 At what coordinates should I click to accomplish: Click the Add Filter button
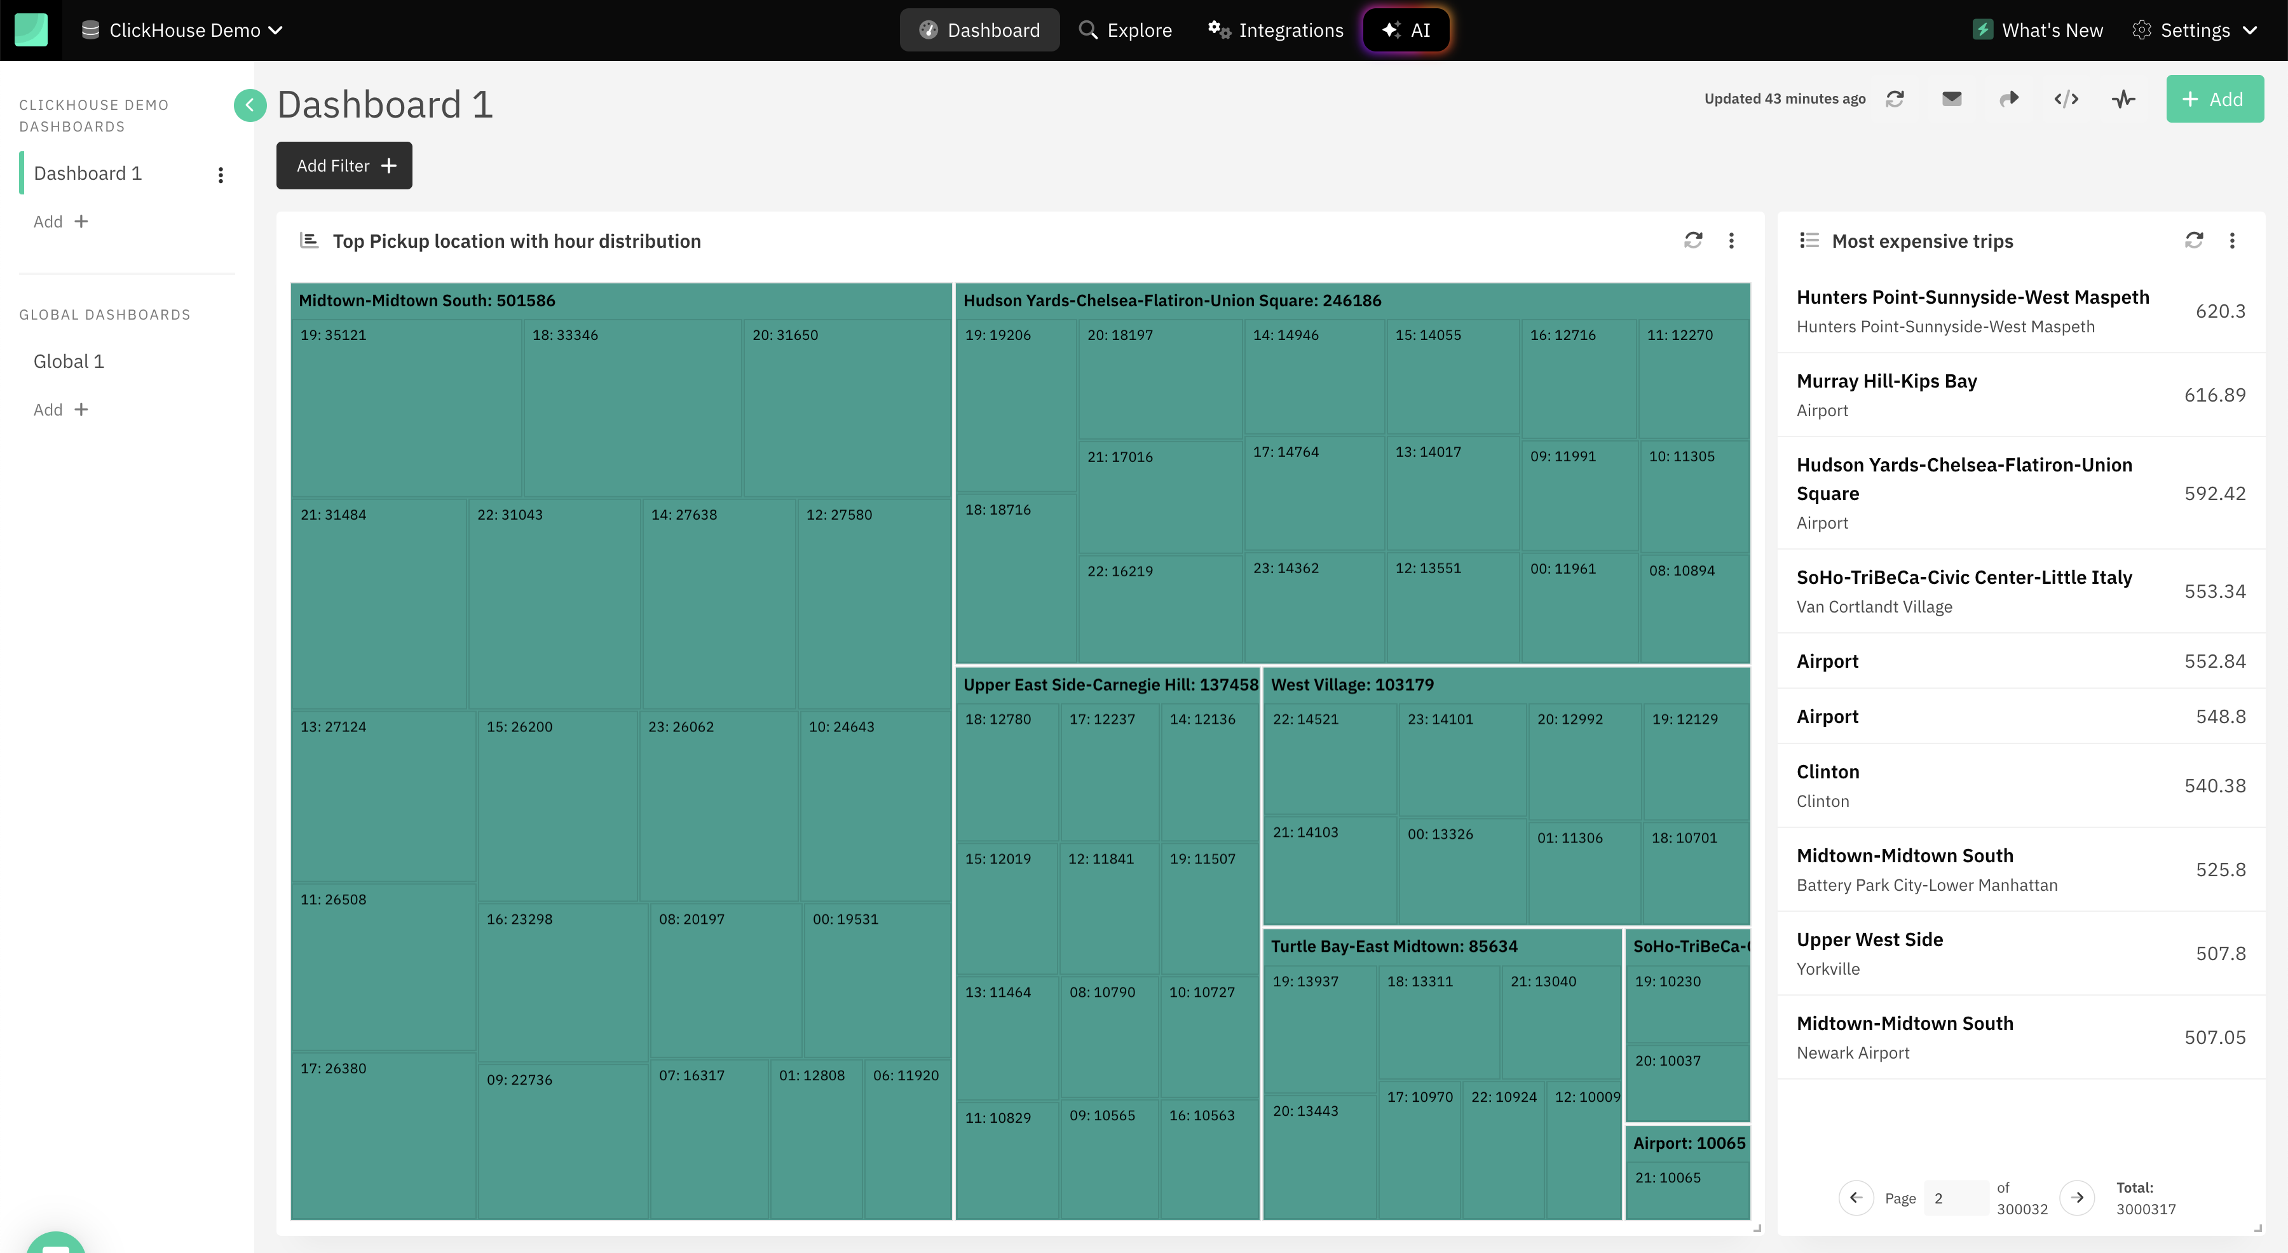click(344, 165)
